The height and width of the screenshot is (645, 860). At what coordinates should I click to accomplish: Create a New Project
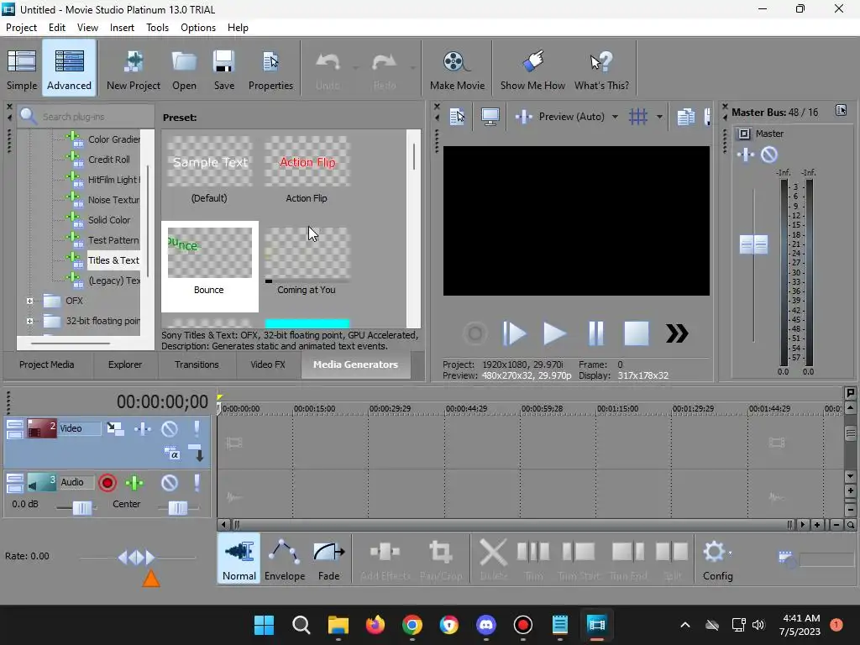click(x=134, y=69)
